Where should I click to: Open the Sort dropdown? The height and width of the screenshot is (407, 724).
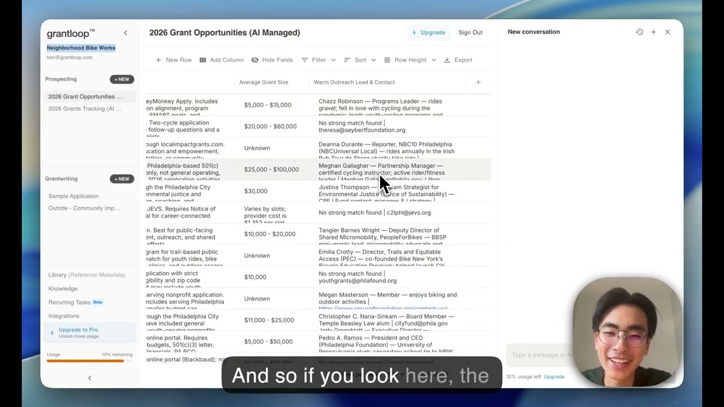[x=360, y=60]
